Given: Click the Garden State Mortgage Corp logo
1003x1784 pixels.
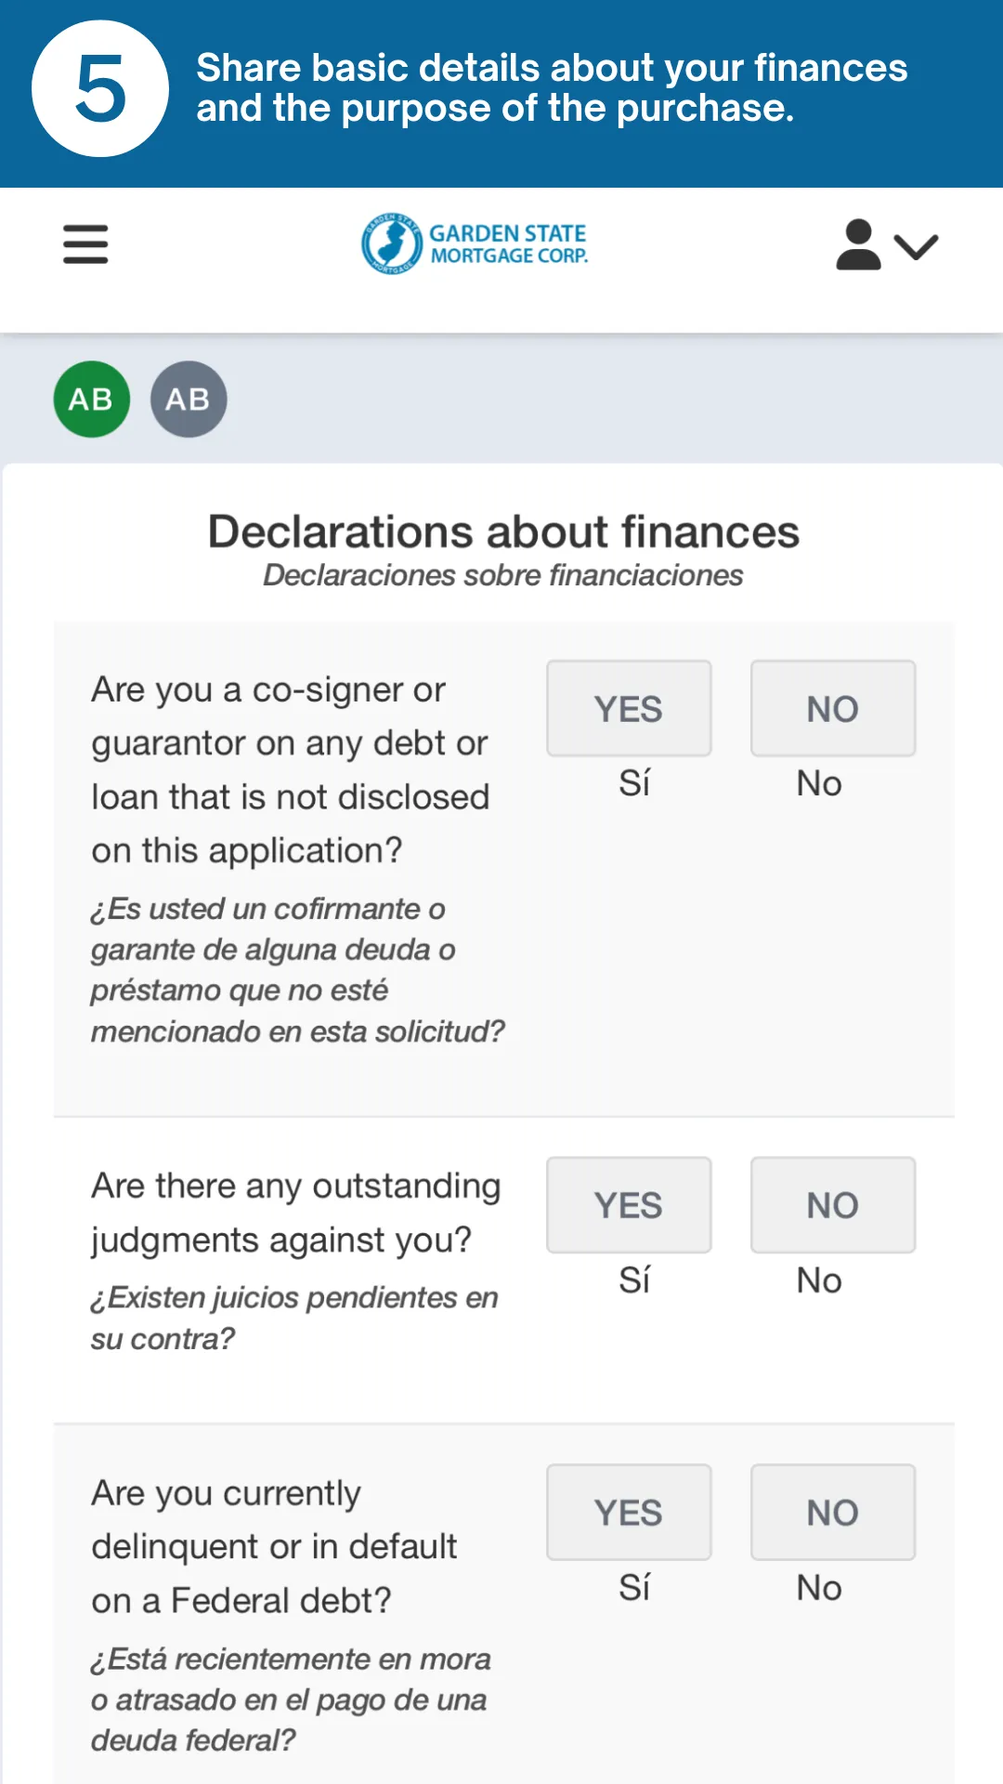Looking at the screenshot, I should 475,244.
